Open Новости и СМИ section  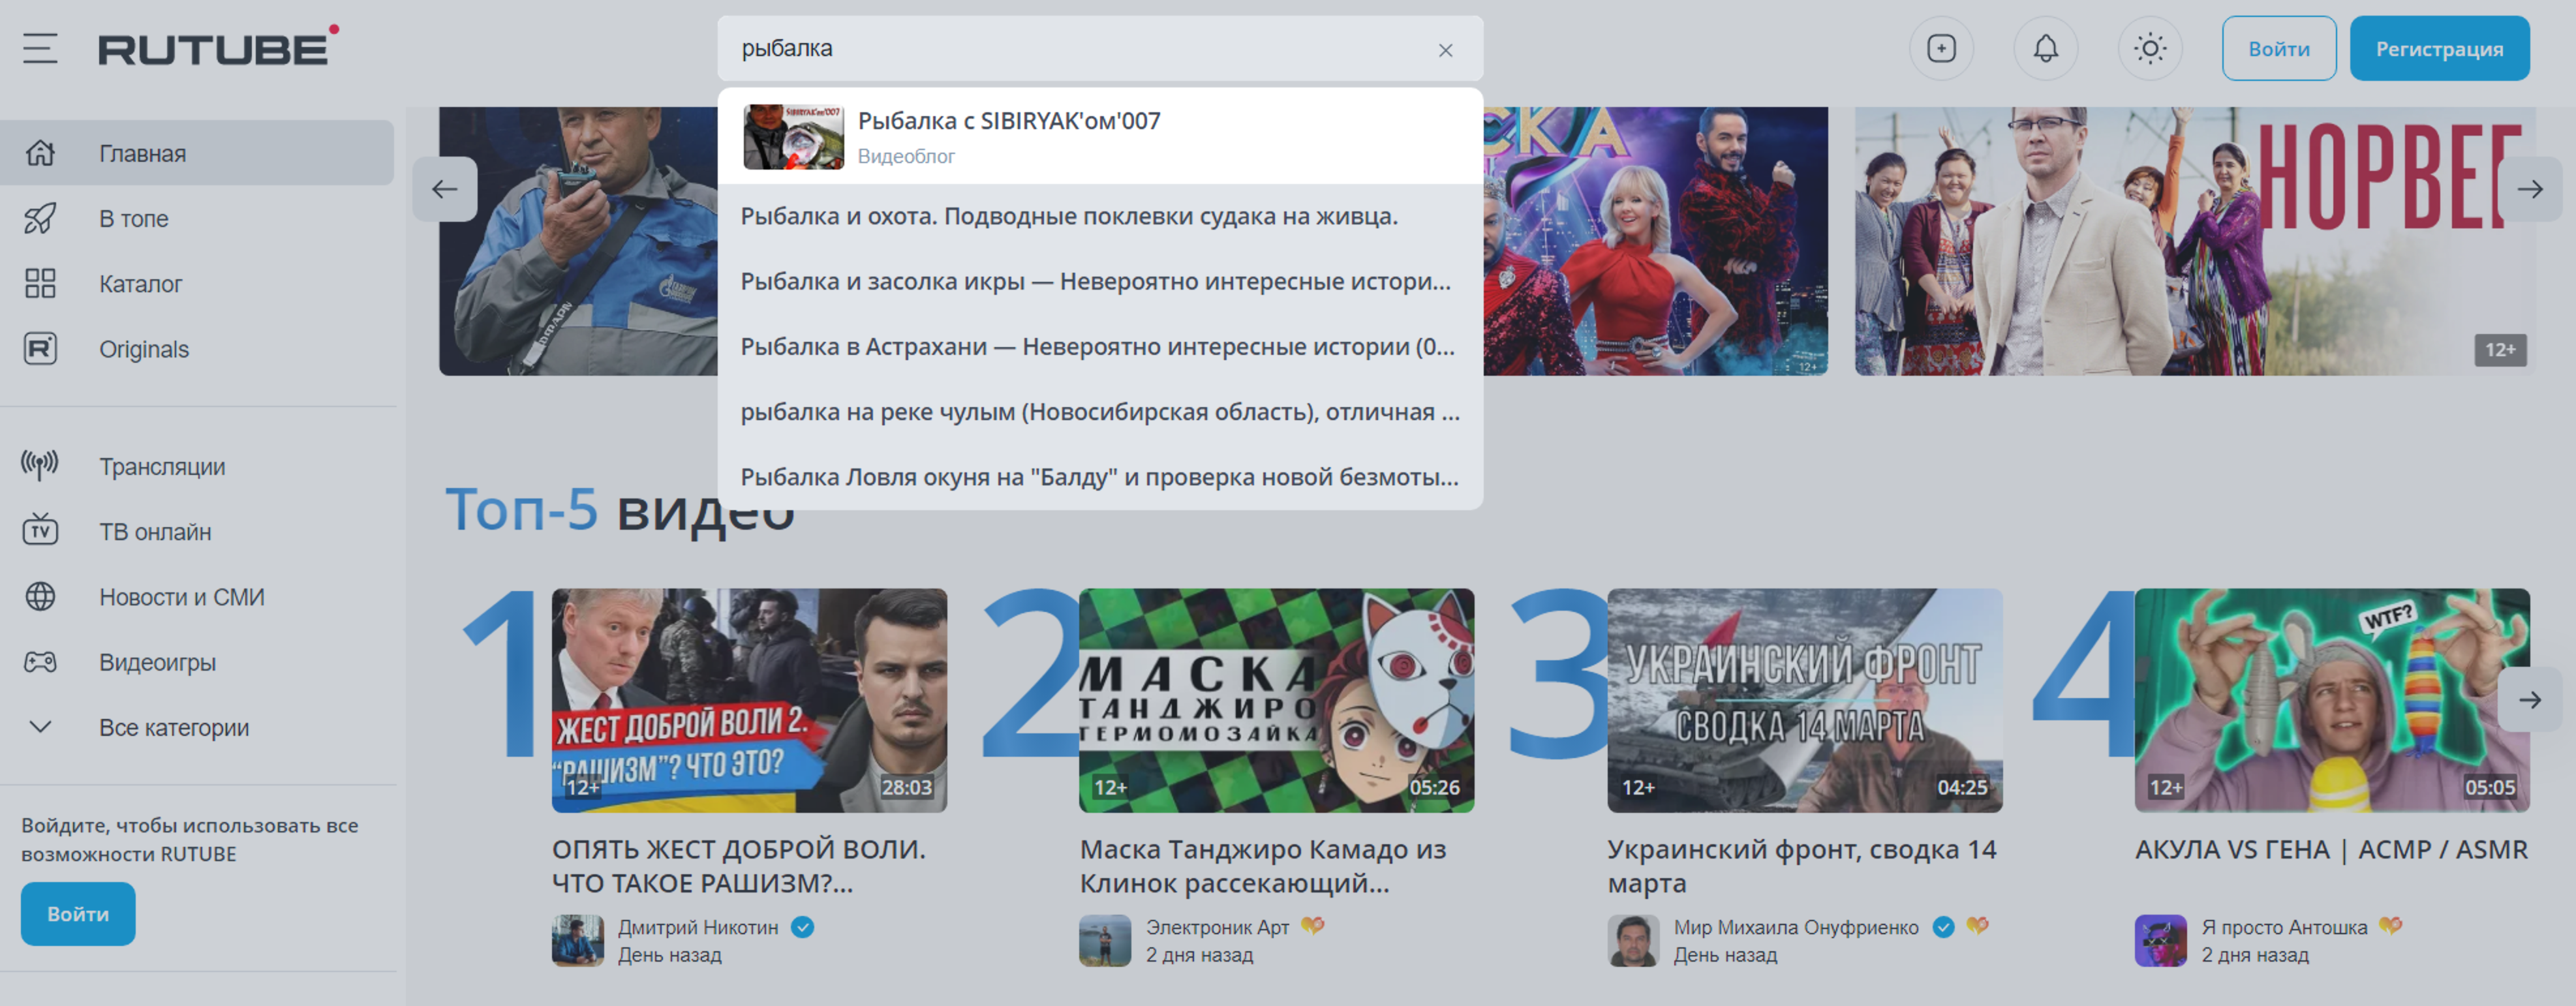[197, 597]
